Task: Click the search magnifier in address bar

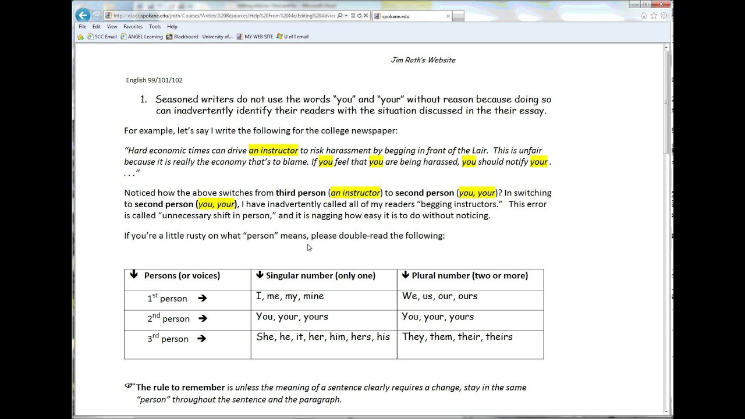Action: [x=340, y=16]
